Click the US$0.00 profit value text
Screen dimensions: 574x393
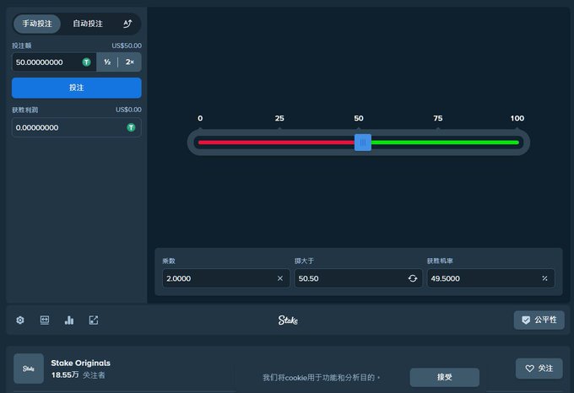128,110
